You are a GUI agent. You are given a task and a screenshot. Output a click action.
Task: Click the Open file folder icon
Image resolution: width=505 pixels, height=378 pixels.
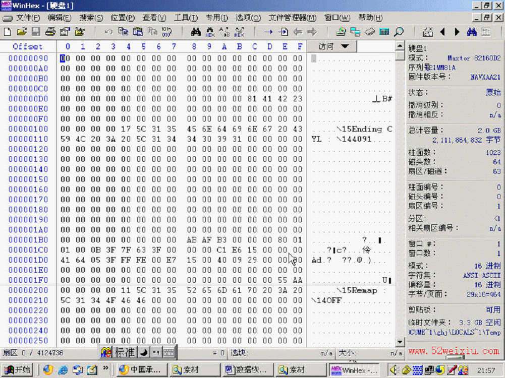[22, 32]
